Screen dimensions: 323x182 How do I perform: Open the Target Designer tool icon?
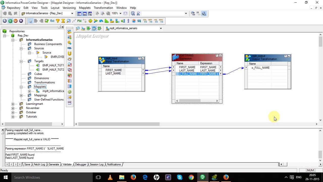click(83, 28)
